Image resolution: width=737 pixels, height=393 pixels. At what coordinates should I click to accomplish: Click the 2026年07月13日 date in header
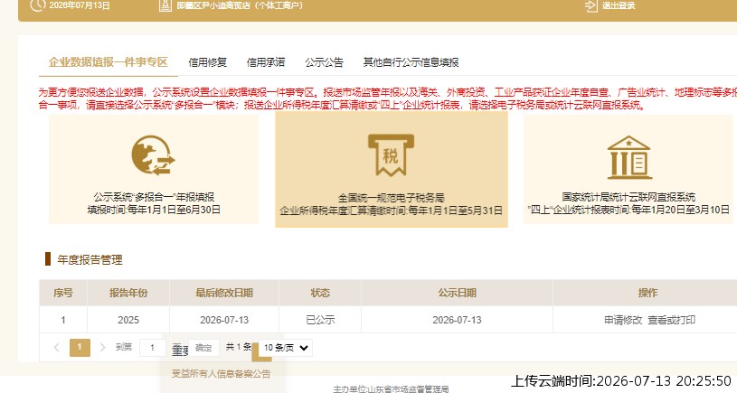point(80,5)
